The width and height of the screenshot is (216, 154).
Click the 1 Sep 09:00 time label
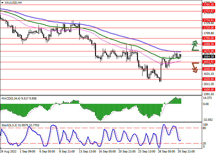(27, 152)
